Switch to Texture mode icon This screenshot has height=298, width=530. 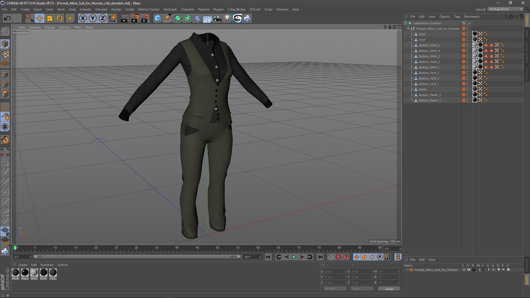coord(5,54)
